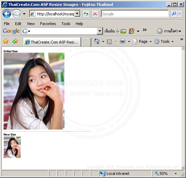The height and width of the screenshot is (178, 186).
Task: Click the Home icon in command bar
Action: [97, 41]
